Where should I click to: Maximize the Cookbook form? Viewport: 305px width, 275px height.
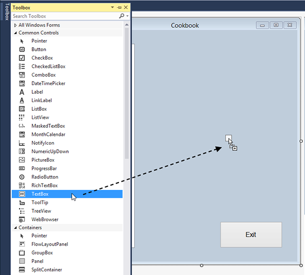click(x=276, y=25)
